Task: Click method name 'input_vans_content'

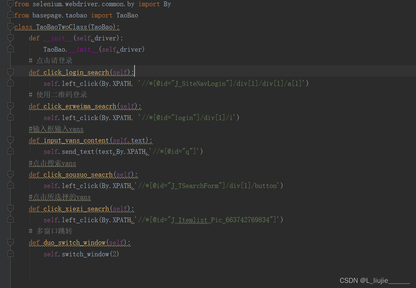Action: pyautogui.click(x=76, y=141)
